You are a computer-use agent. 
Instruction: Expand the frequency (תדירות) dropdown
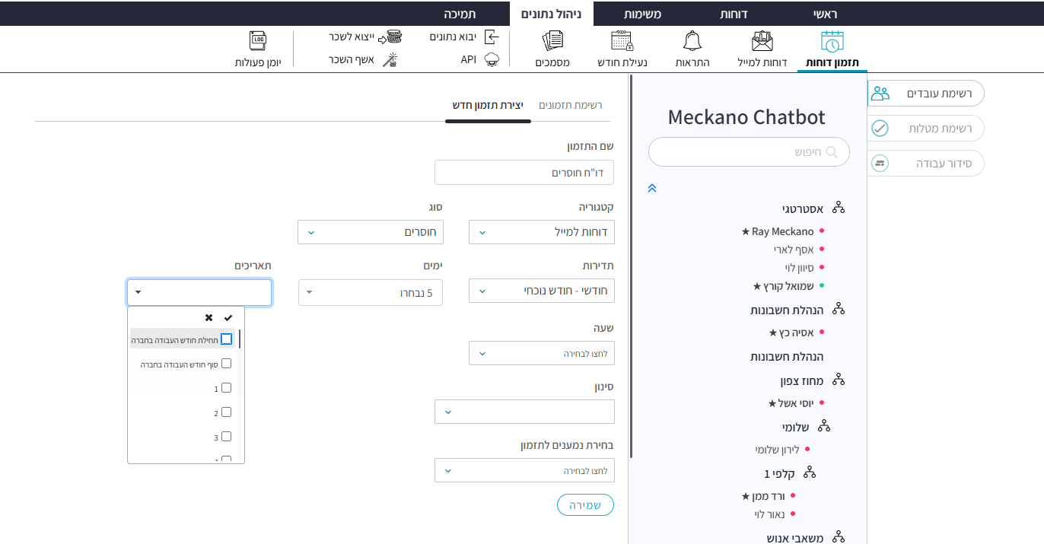point(541,291)
